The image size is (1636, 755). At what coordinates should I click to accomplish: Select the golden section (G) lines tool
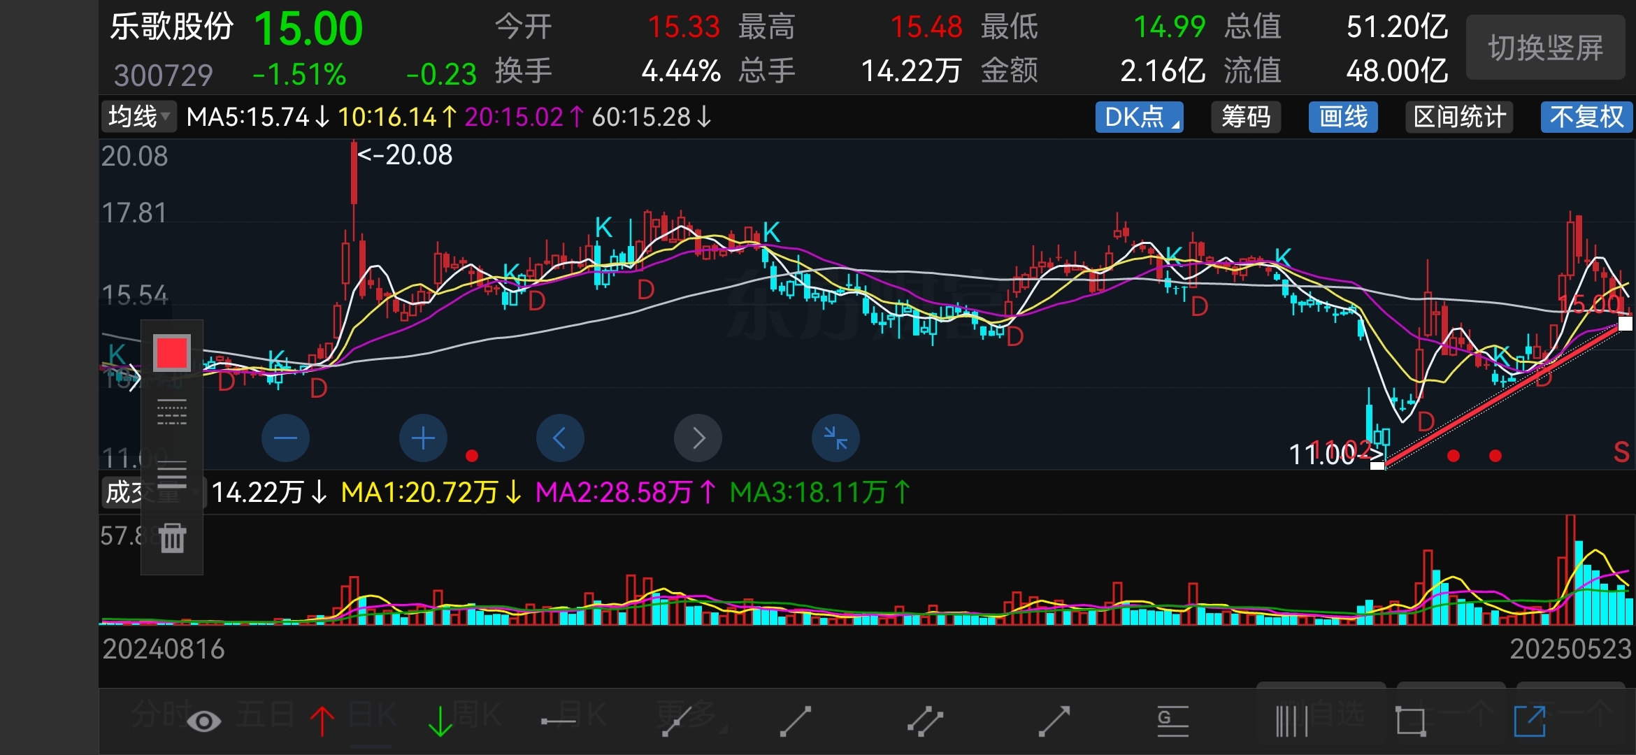(1172, 721)
